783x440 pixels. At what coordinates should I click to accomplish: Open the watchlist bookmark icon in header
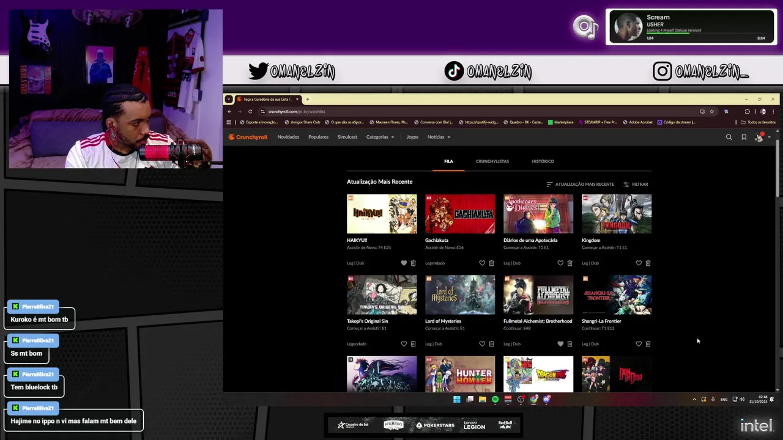(x=744, y=137)
